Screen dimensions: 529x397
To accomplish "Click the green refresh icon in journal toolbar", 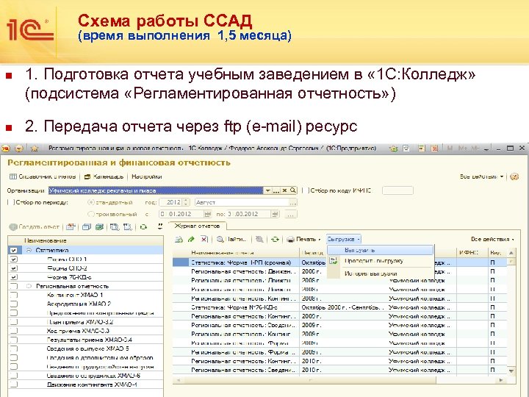I will (276, 240).
